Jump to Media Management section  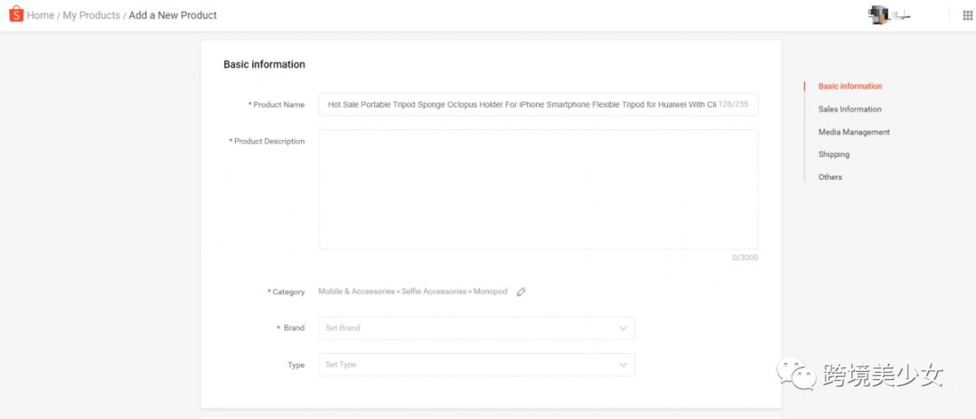pos(854,132)
